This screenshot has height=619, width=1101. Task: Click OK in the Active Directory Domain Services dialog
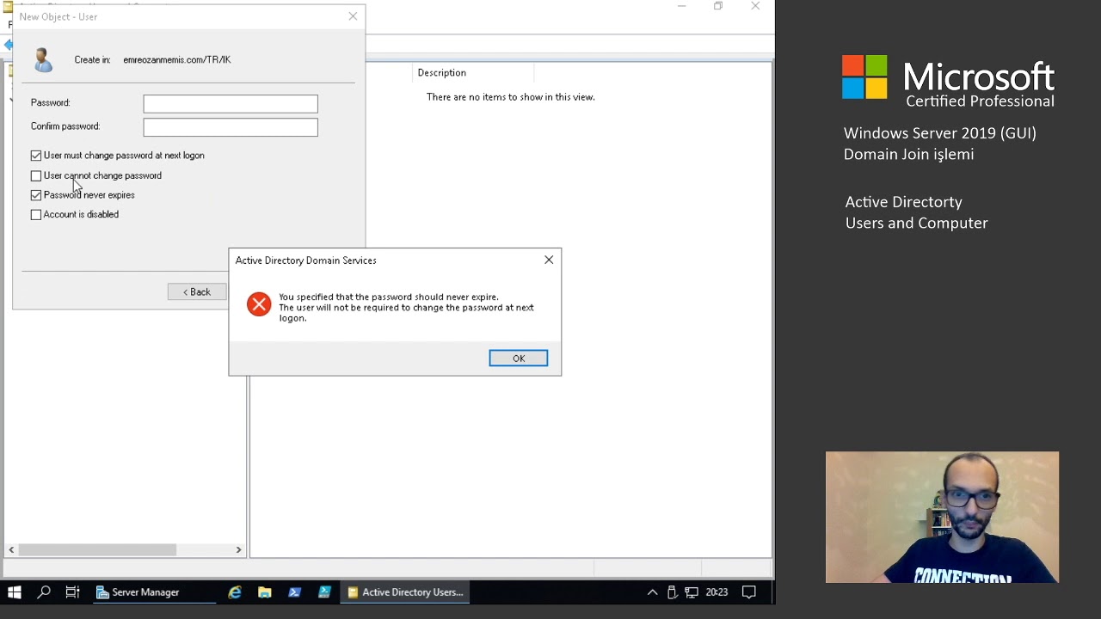(x=518, y=359)
